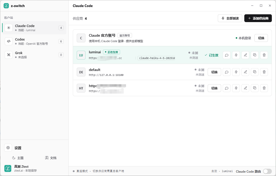Minimize the z-switch window
The height and width of the screenshot is (176, 276).
[x=252, y=6]
